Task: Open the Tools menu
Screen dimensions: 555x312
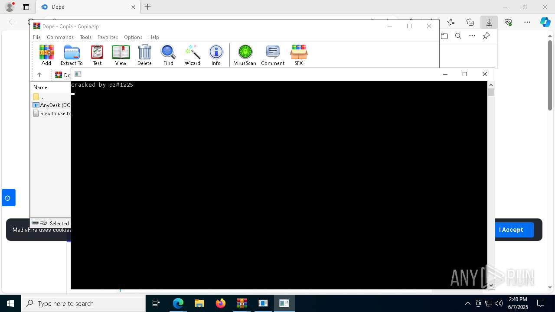Action: click(x=85, y=37)
